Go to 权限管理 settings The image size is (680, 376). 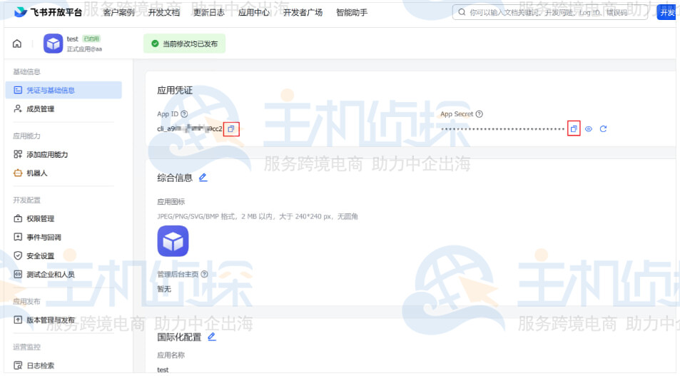[40, 219]
